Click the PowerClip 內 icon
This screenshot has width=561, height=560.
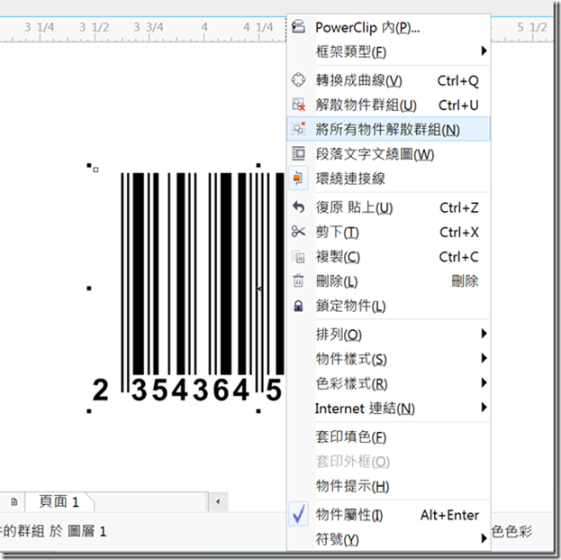point(298,26)
